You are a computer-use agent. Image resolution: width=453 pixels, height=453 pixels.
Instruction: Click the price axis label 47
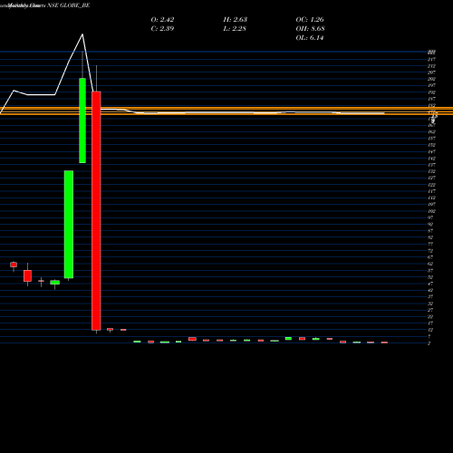click(x=430, y=284)
